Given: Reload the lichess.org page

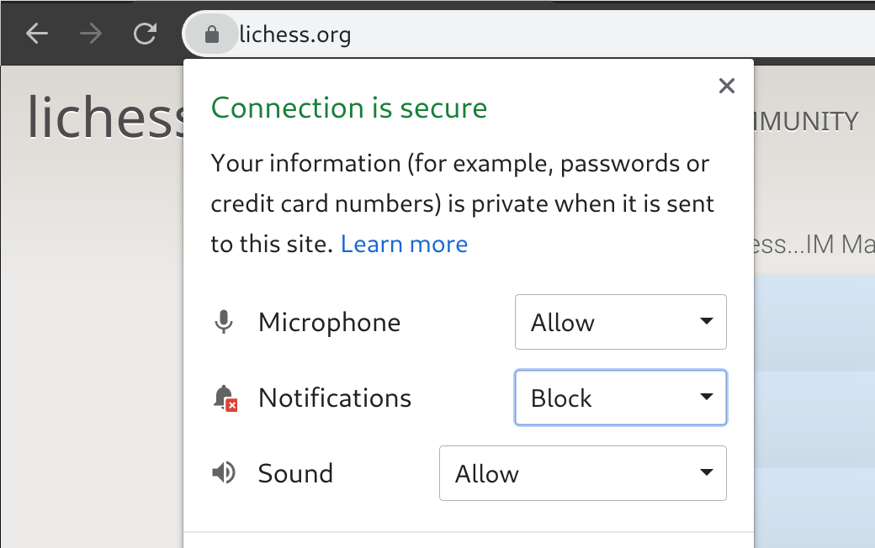Looking at the screenshot, I should point(146,34).
